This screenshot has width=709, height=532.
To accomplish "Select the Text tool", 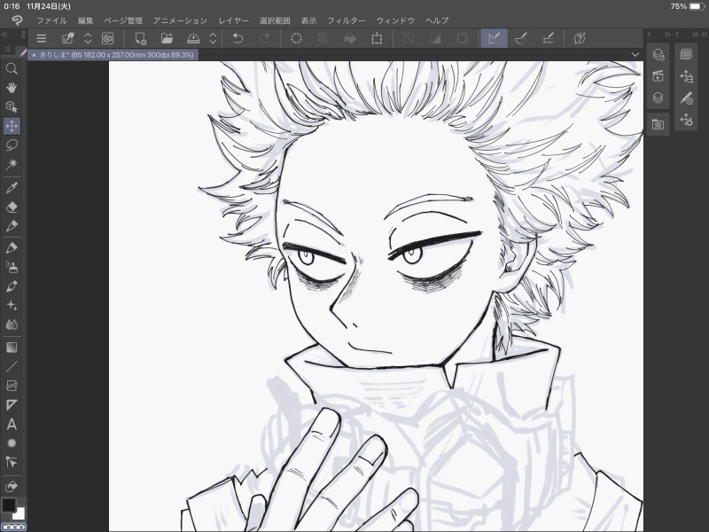I will (12, 425).
